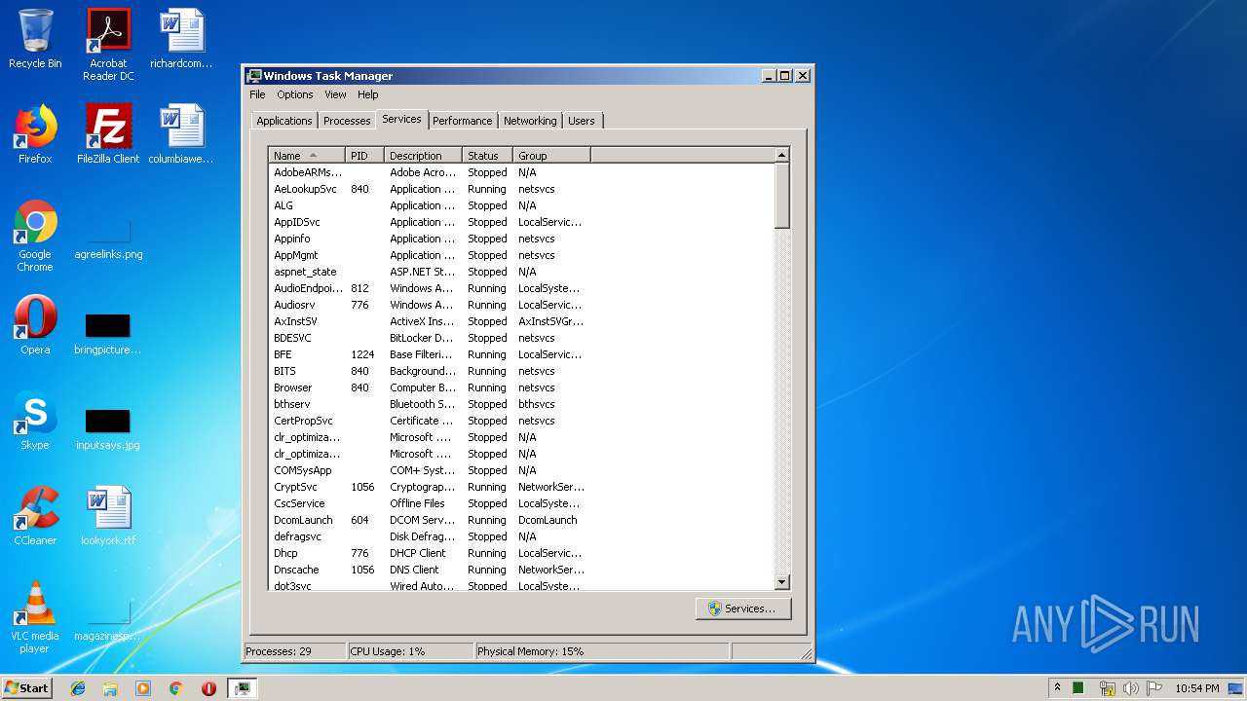Open Internet Explorer from the taskbar
This screenshot has height=701, width=1247.
click(x=78, y=688)
